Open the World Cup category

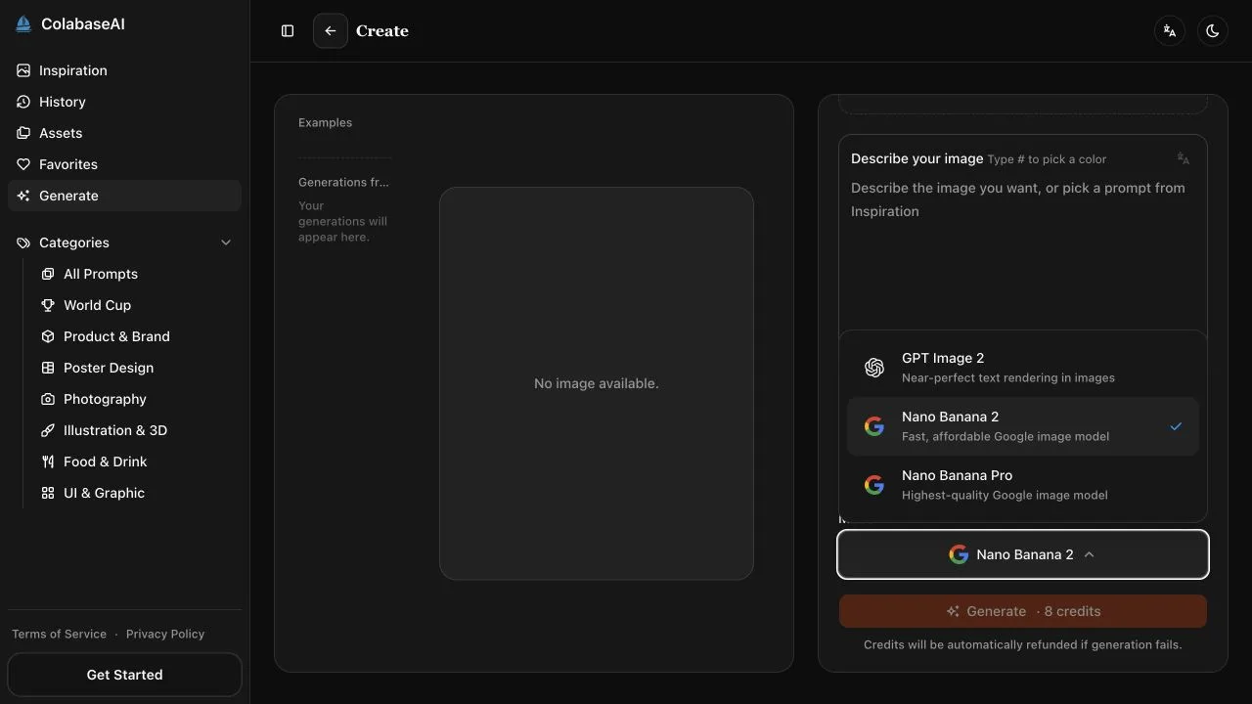point(136,305)
